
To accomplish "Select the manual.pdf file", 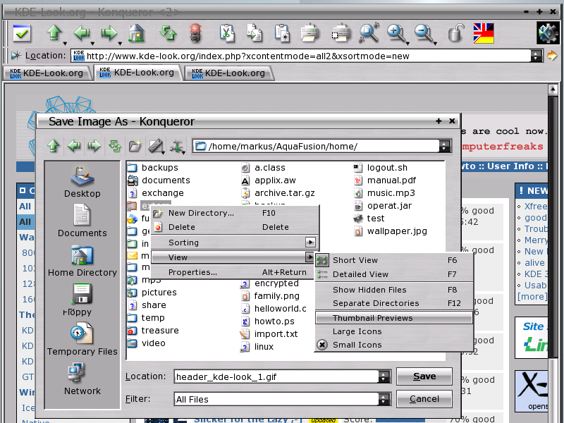I will (x=385, y=180).
